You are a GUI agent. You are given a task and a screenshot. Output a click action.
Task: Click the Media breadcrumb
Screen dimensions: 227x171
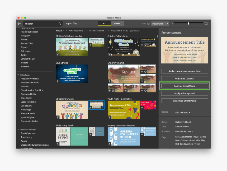point(59,31)
